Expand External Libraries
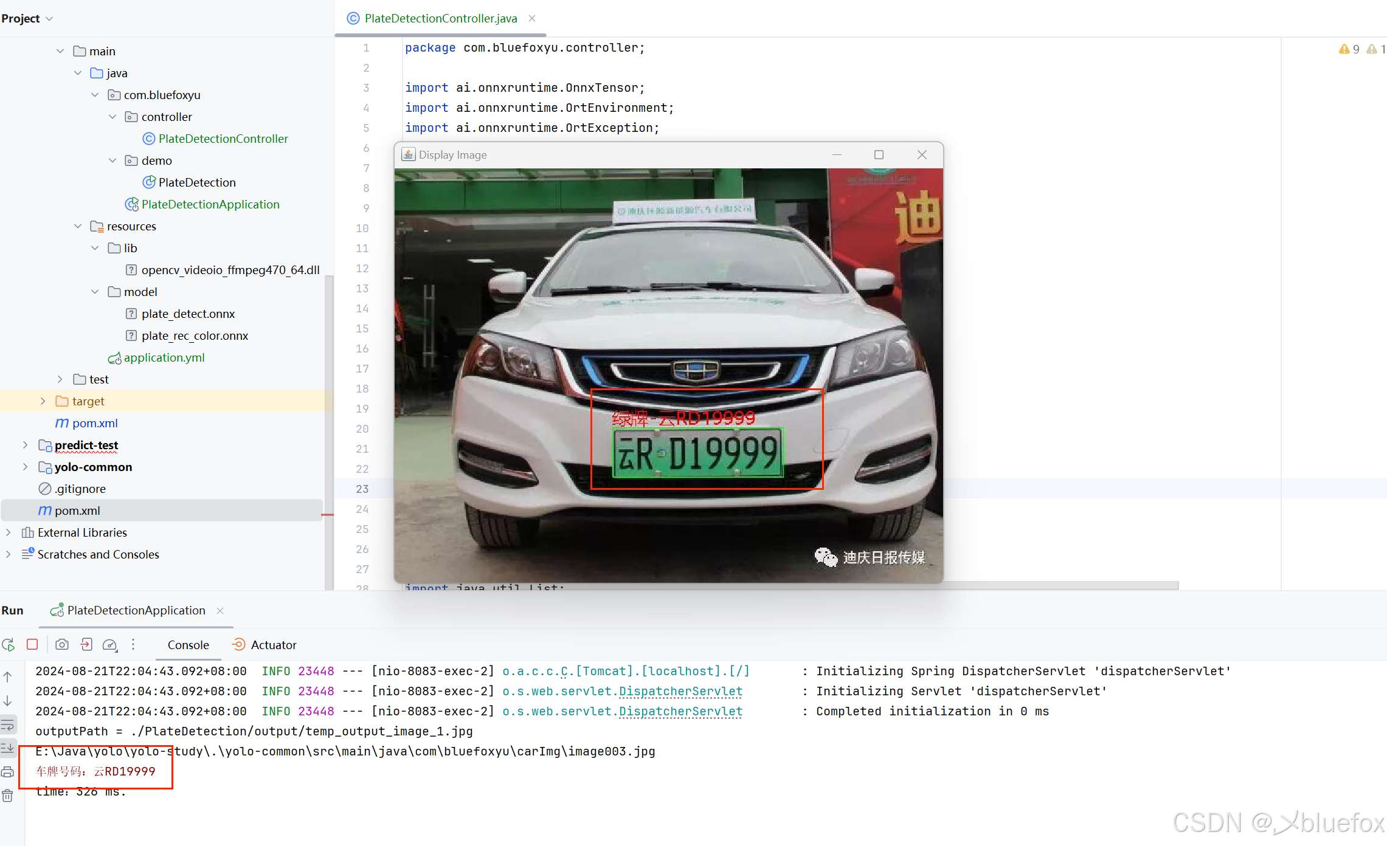 (x=8, y=532)
